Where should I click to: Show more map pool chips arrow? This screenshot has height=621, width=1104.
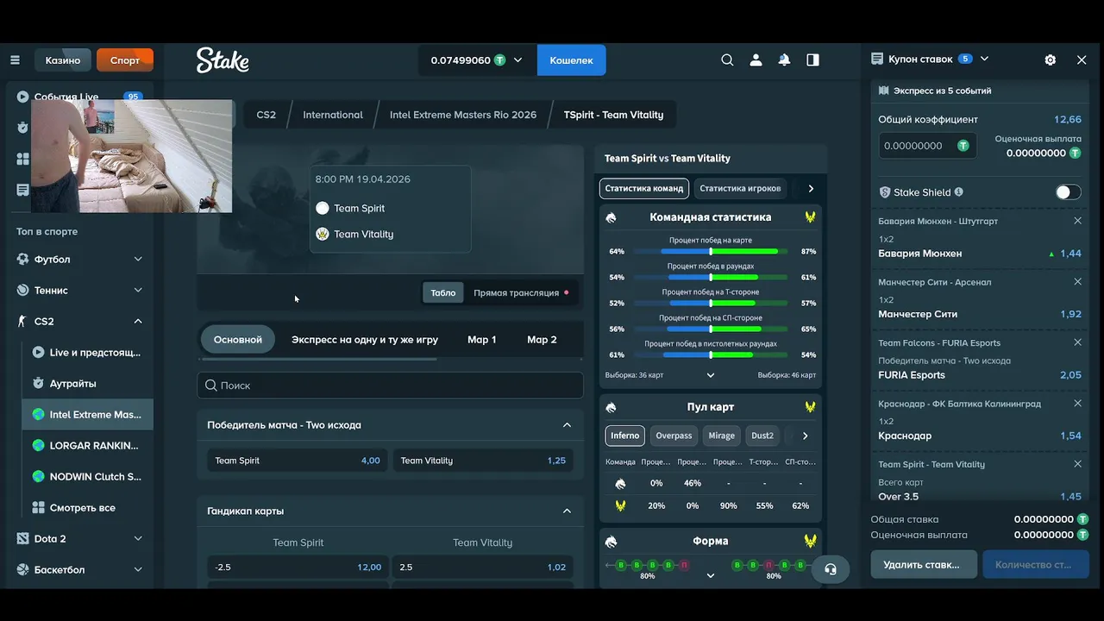805,436
